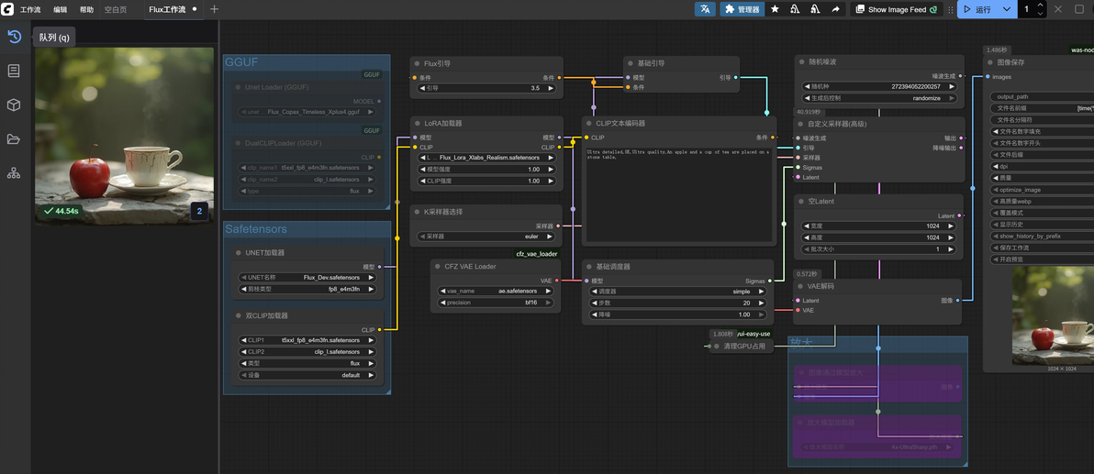
Task: Collapse the LoRA加载器 node via its dot
Action: 417,124
